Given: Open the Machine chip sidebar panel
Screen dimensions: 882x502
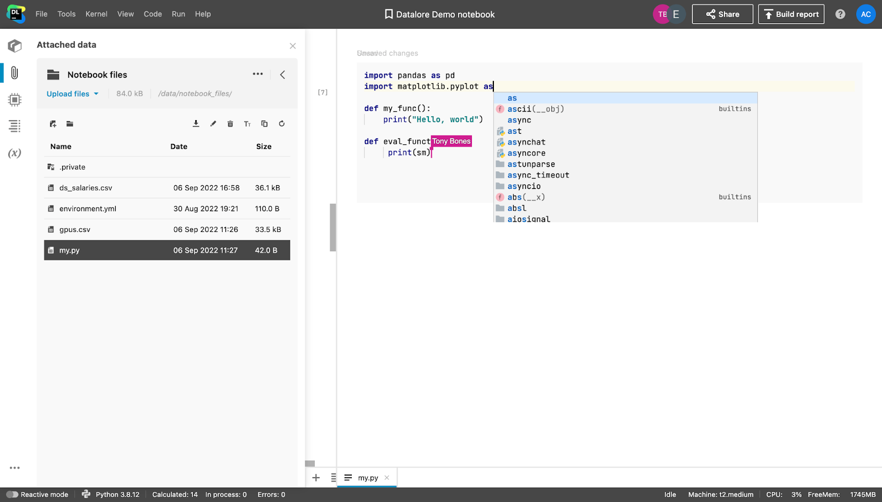Looking at the screenshot, I should click(x=14, y=100).
